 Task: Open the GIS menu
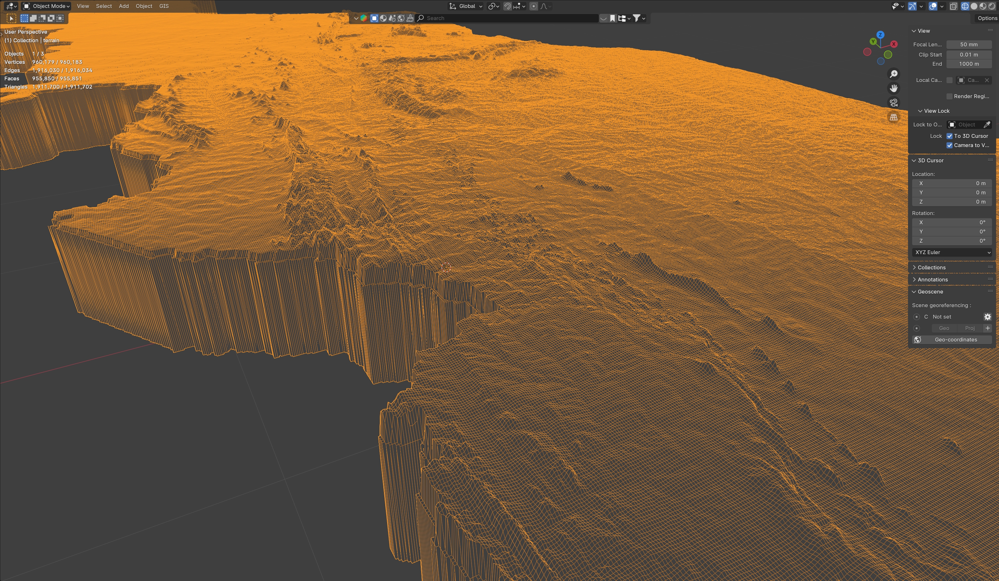tap(164, 6)
